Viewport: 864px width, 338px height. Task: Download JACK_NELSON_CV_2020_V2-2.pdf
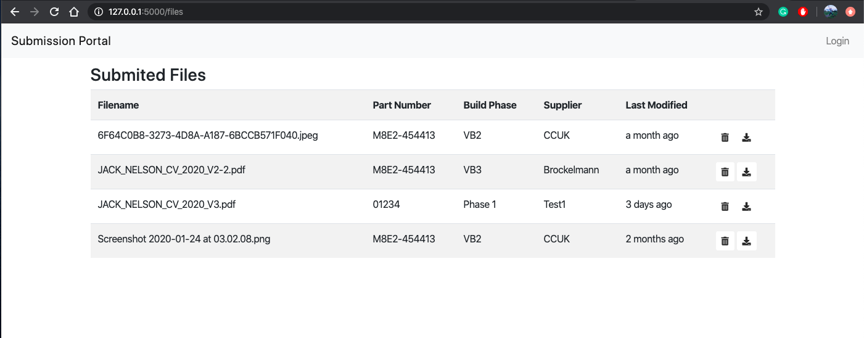(x=746, y=172)
